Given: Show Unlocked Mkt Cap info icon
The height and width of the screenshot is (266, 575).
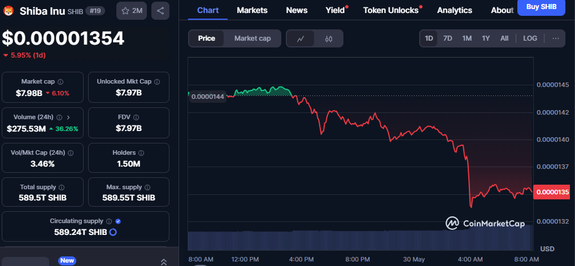Looking at the screenshot, I should click(157, 82).
